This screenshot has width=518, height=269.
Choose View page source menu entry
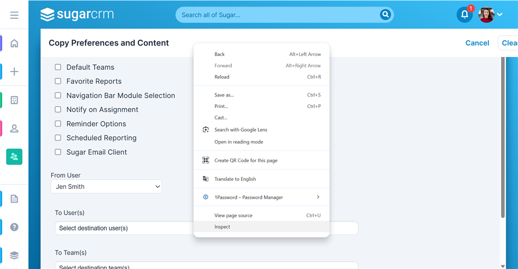click(x=233, y=216)
